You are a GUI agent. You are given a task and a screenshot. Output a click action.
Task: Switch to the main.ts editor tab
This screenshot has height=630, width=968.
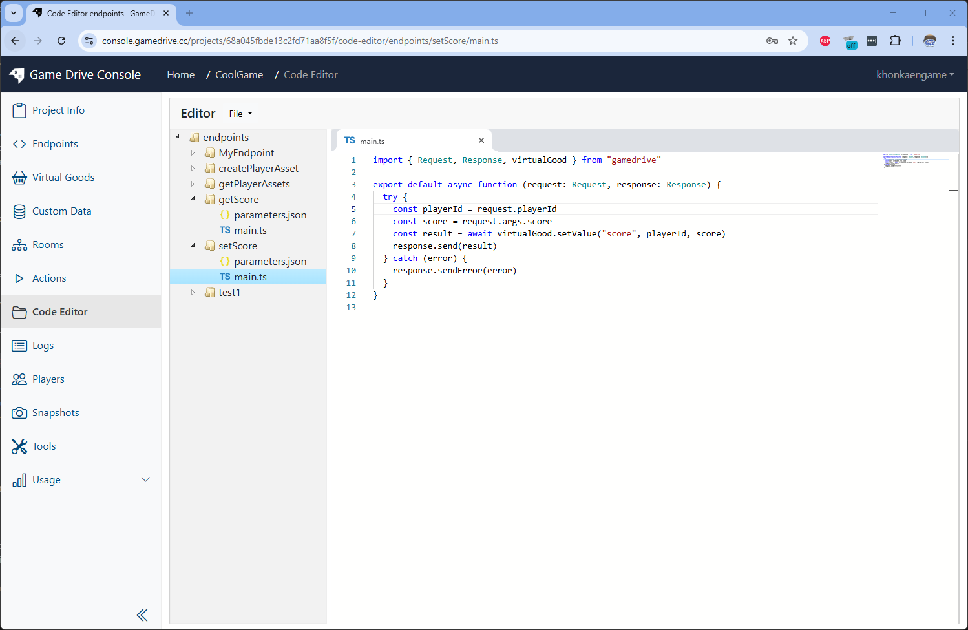(372, 140)
